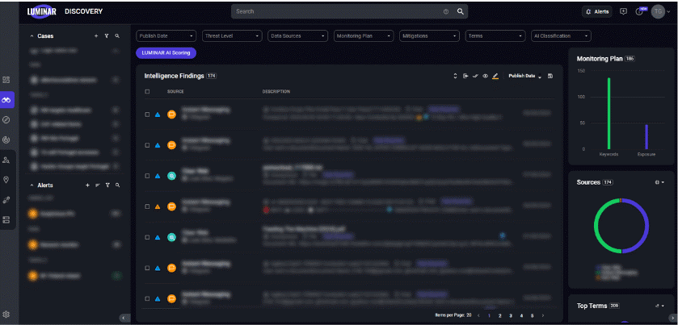Go to page 5 of findings
Viewport: 678px width, 325px height.
533,316
